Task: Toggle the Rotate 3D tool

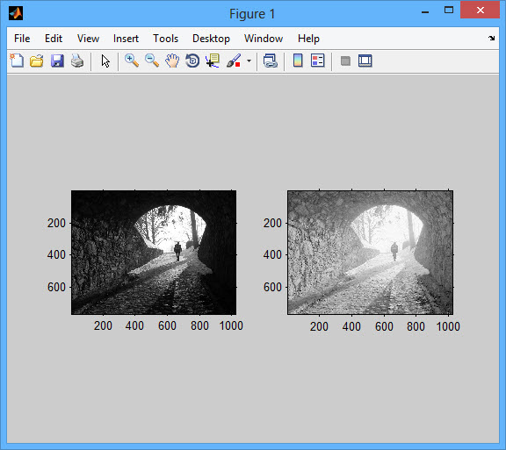Action: point(192,61)
